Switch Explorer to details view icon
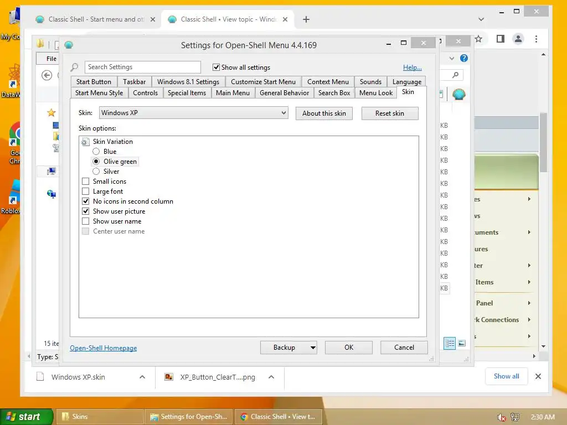The width and height of the screenshot is (567, 425). 450,343
